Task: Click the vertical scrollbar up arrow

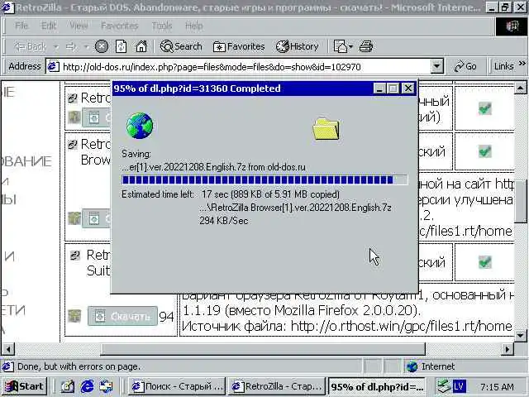Action: 521,88
